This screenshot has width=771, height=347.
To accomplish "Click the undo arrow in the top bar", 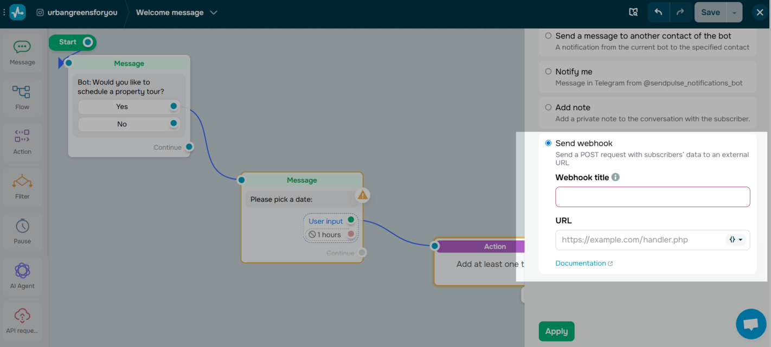I will pos(658,11).
